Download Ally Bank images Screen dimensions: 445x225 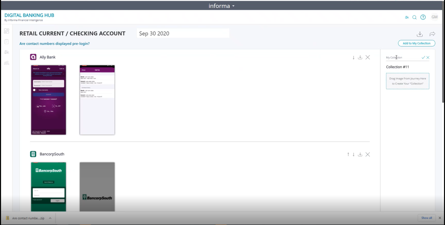pos(360,57)
